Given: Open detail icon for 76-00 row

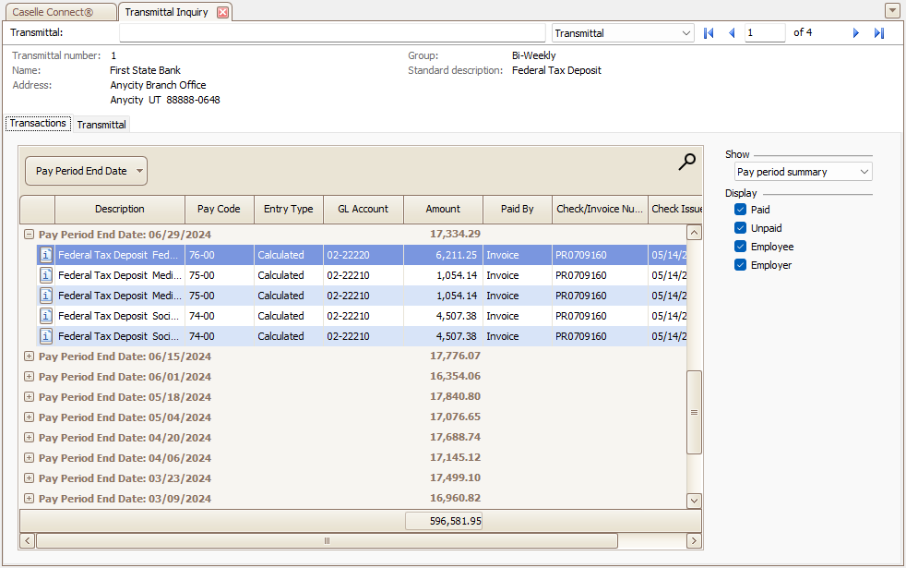Looking at the screenshot, I should [x=46, y=255].
